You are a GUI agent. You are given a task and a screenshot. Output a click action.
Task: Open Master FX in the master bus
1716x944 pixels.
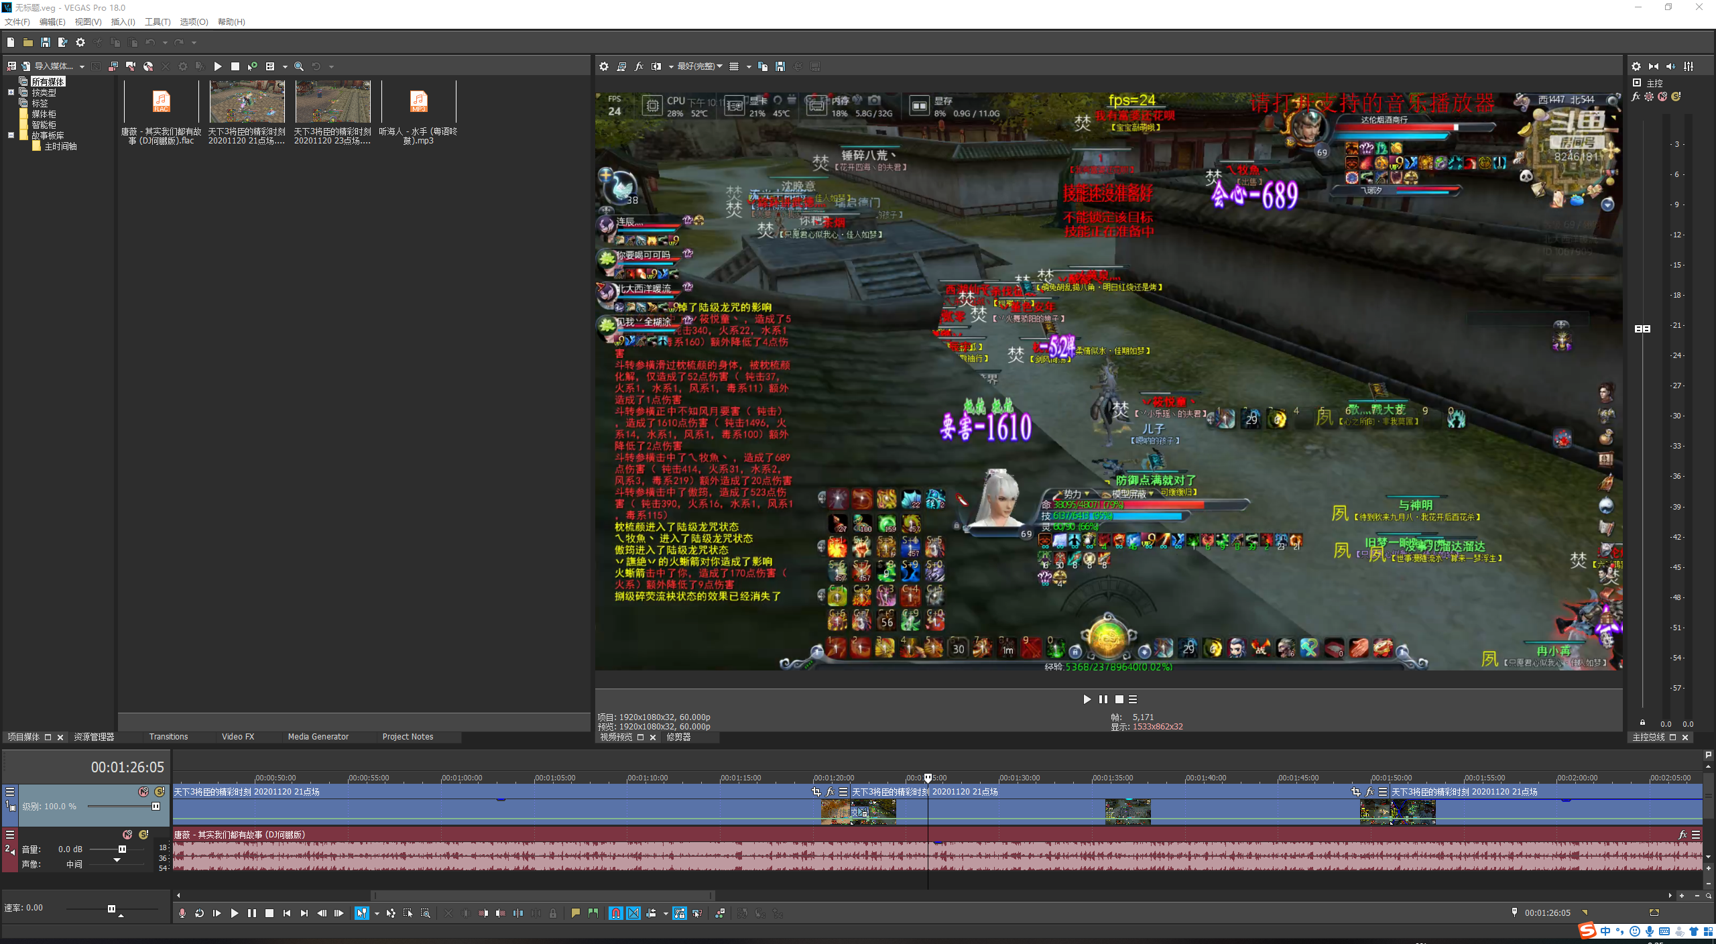point(1636,97)
